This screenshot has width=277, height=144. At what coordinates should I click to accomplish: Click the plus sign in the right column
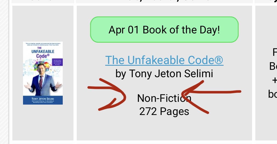point(275,80)
